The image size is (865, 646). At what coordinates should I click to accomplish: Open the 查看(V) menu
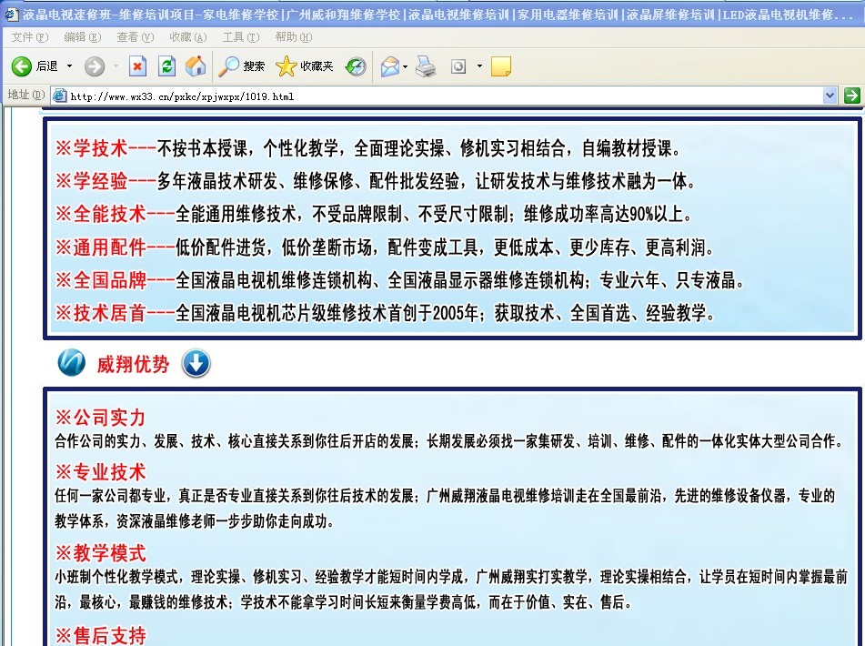(x=135, y=37)
